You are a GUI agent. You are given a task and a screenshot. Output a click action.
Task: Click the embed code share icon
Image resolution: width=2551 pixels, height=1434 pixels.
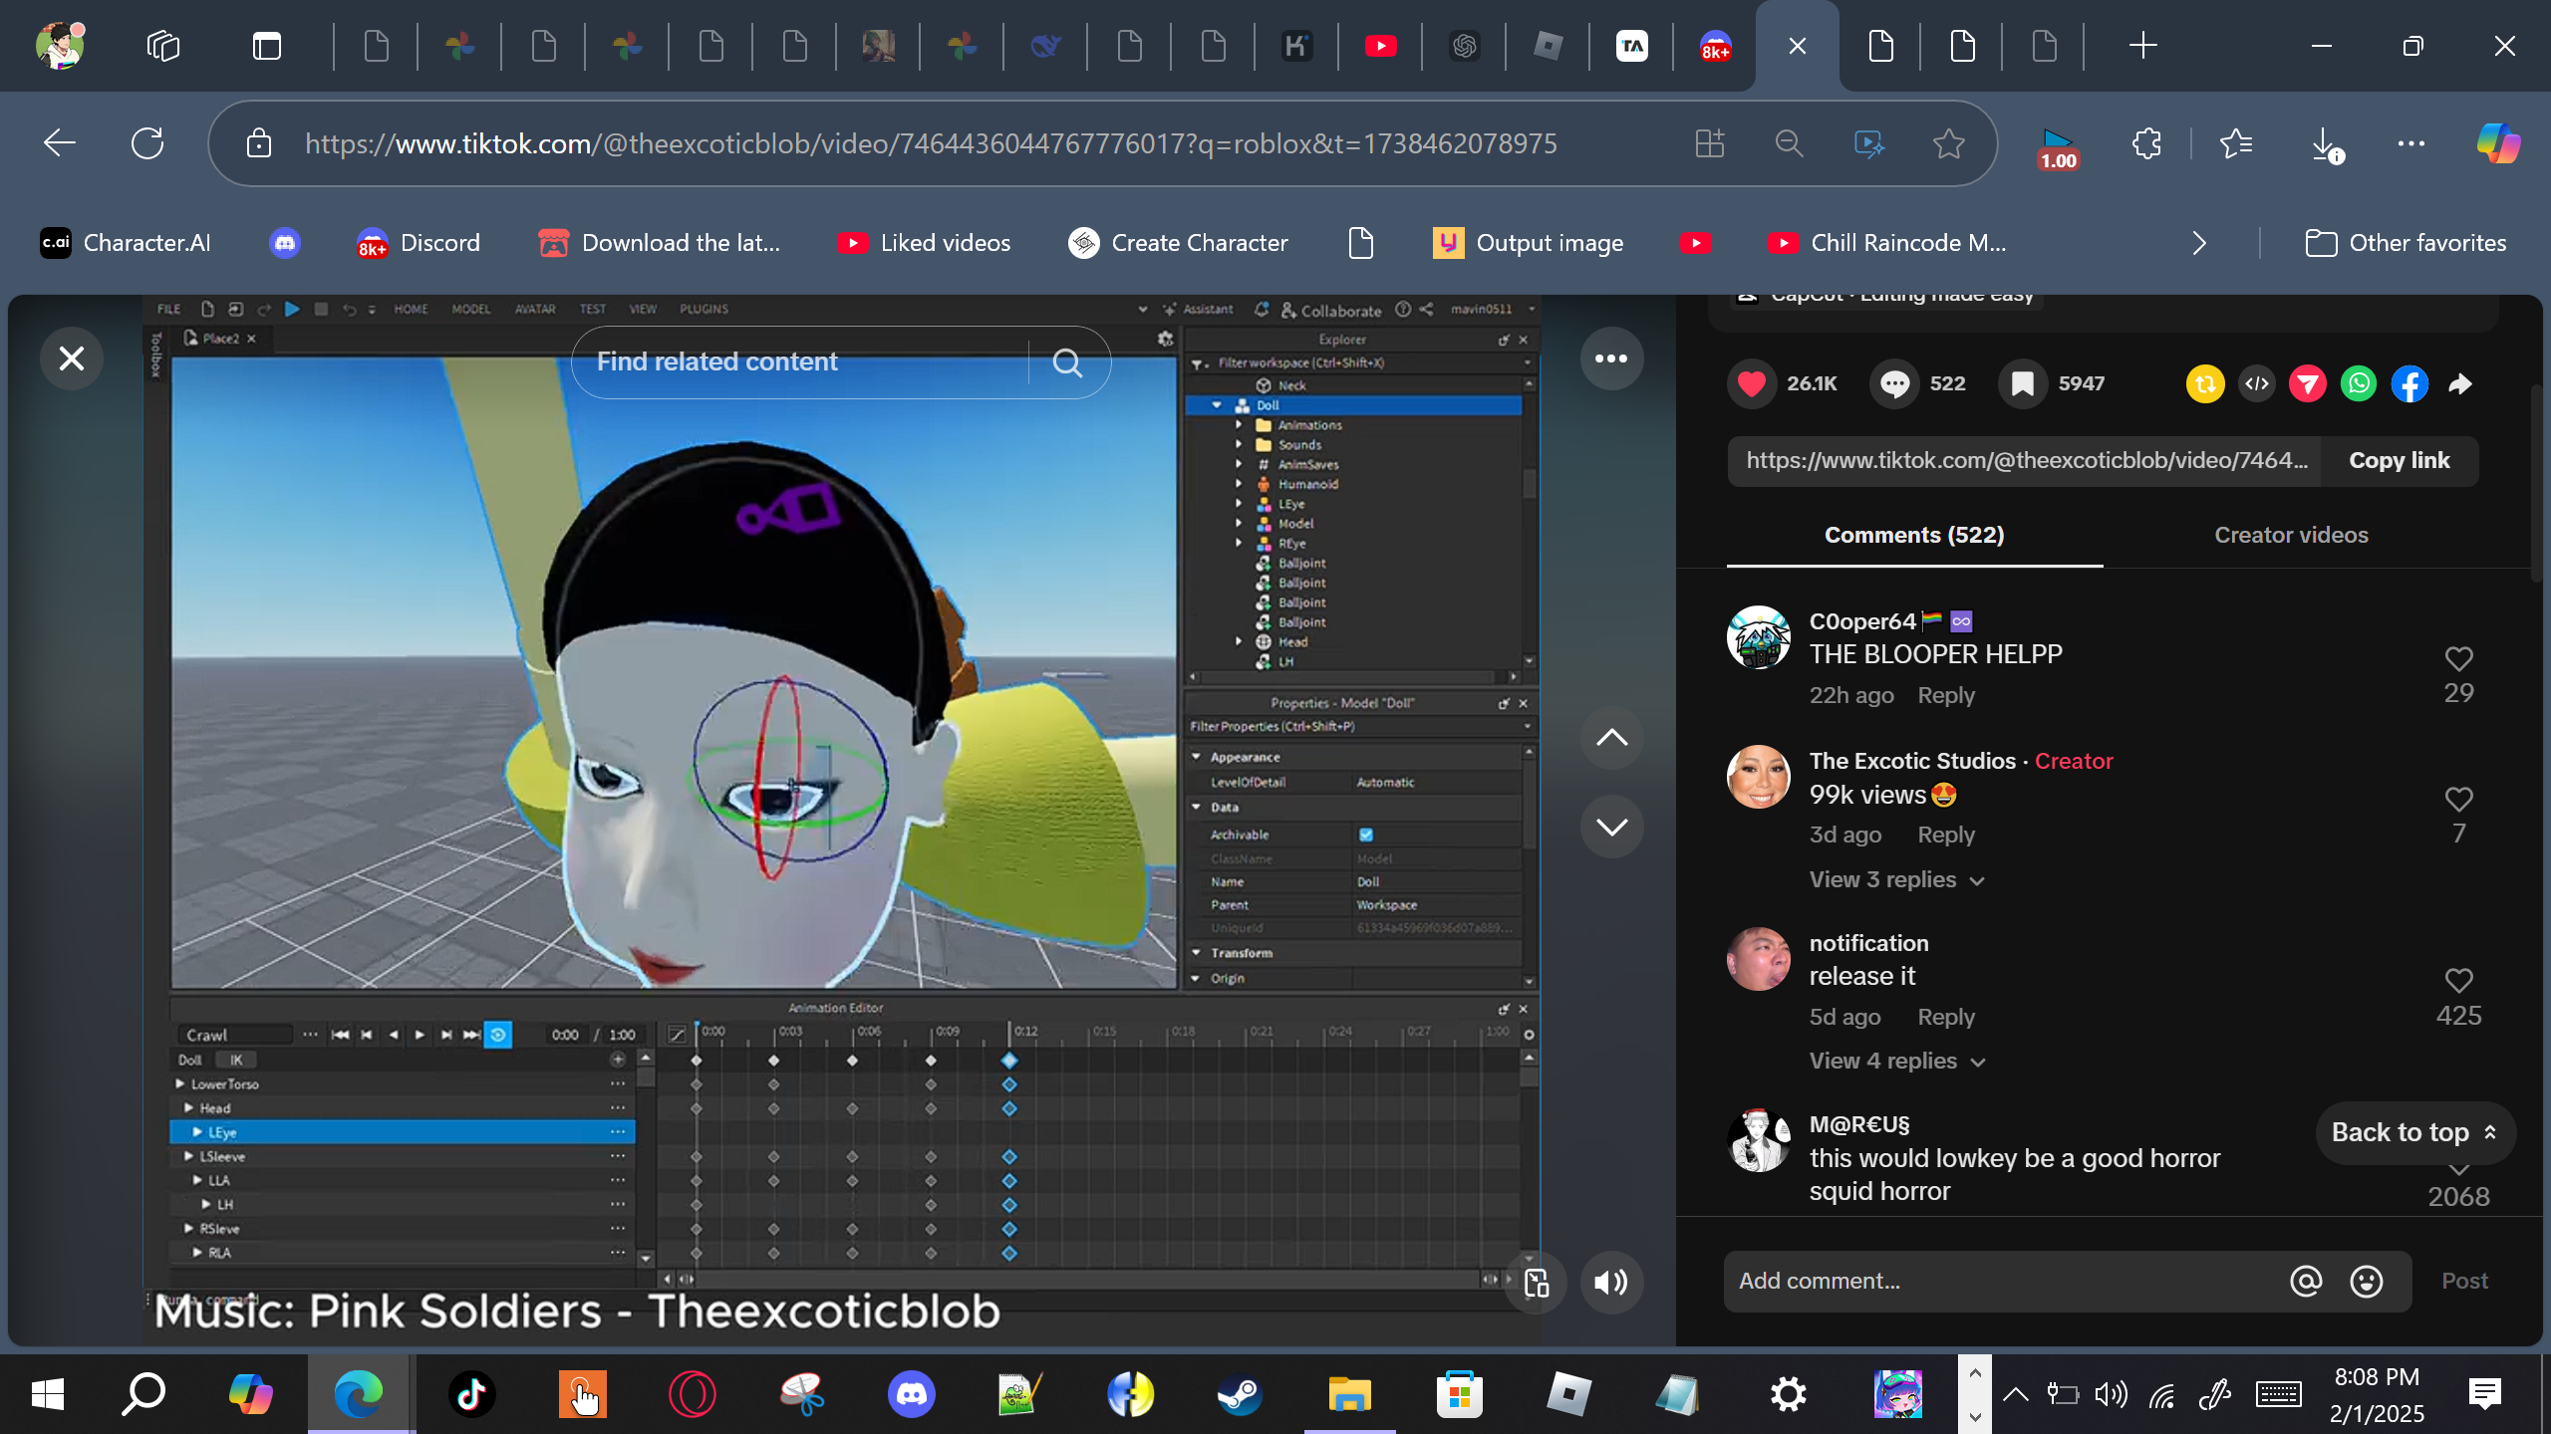tap(2257, 384)
